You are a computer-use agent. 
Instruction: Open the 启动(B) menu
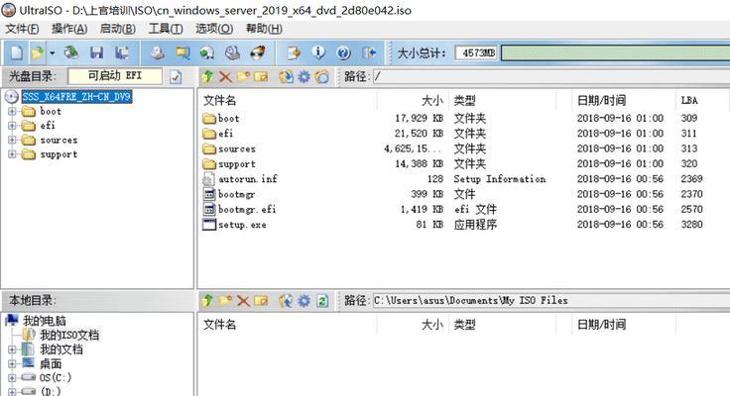coord(118,29)
